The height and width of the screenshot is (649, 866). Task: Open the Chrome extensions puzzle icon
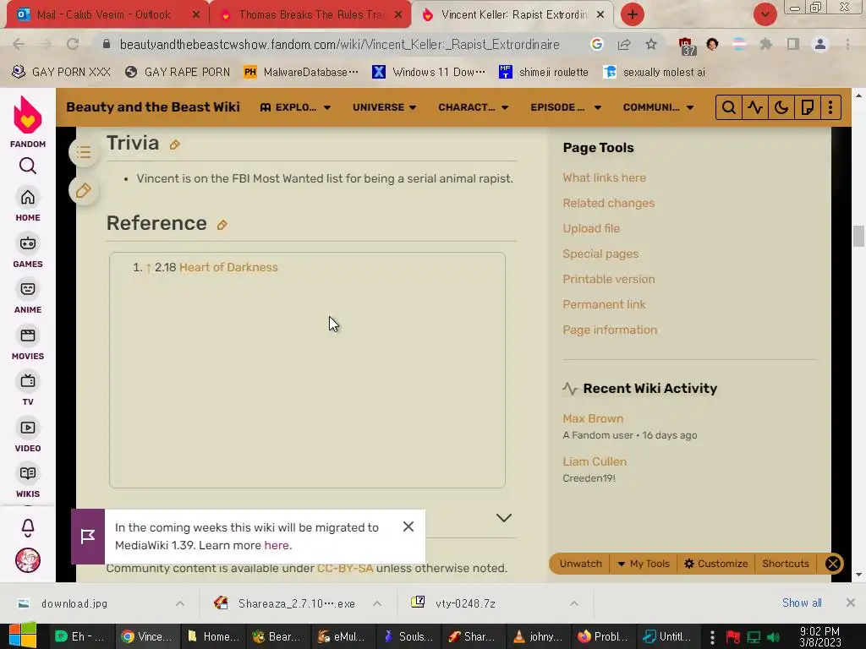tap(765, 44)
